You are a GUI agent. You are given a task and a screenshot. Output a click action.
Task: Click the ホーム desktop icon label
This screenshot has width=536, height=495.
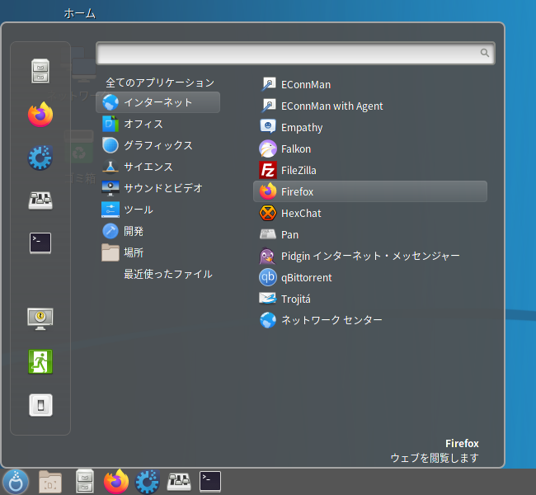80,14
